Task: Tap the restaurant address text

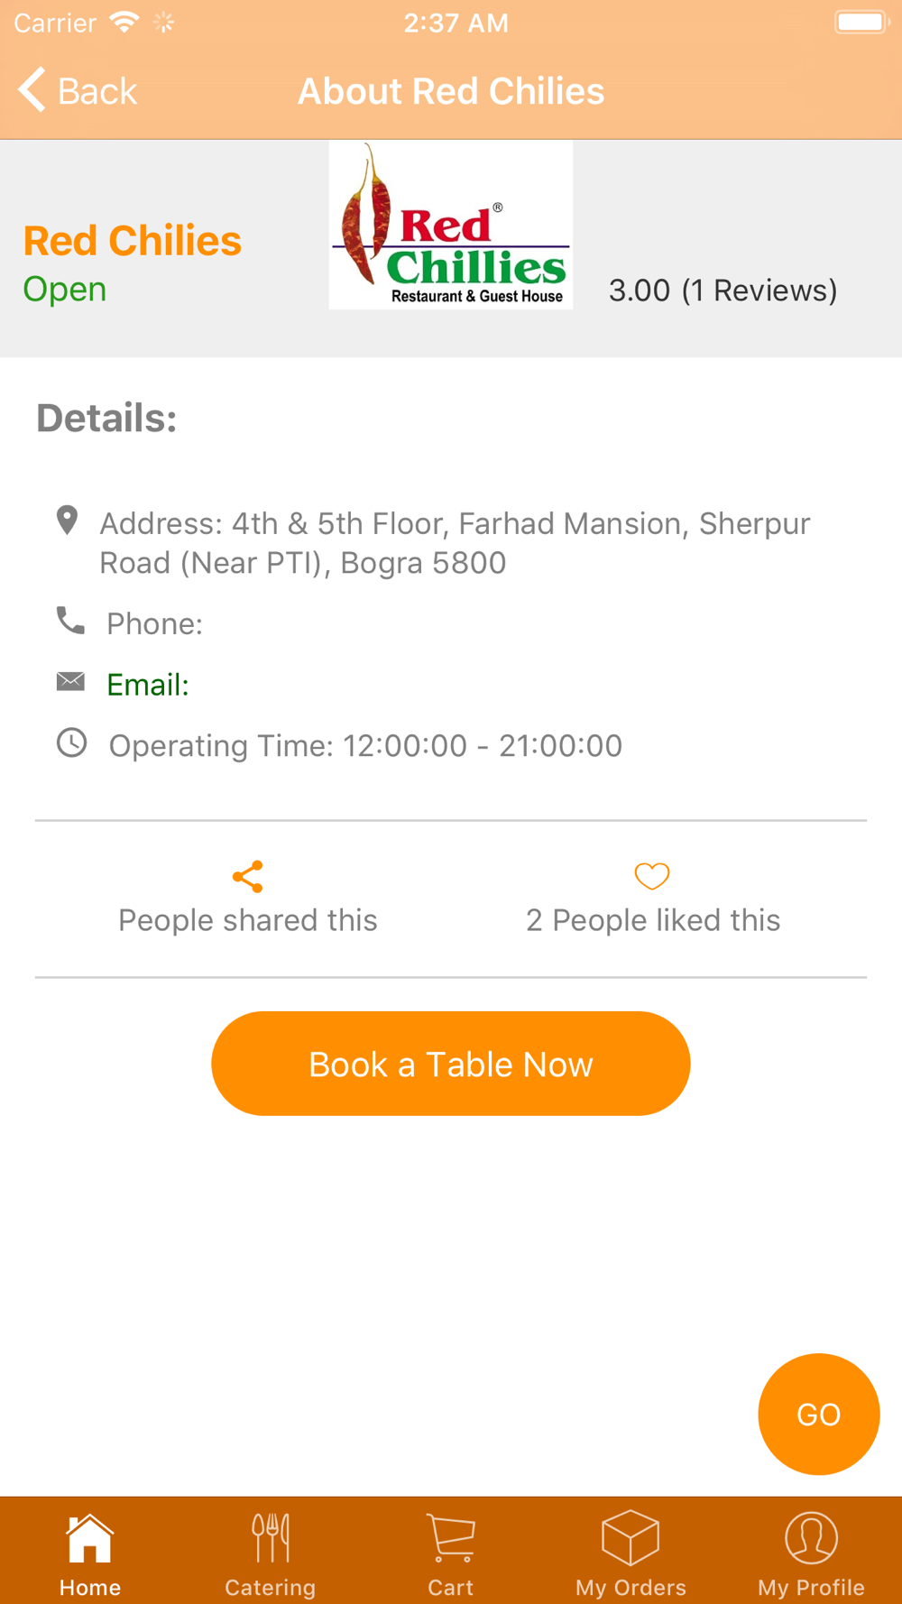Action: coord(455,542)
